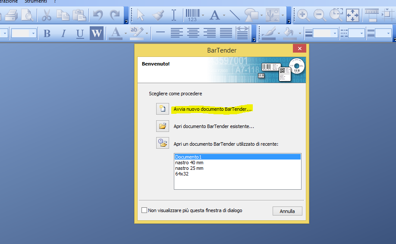Expand the shapes tool dropdown arrow
Image resolution: width=396 pixels, height=244 pixels.
[x=261, y=16]
